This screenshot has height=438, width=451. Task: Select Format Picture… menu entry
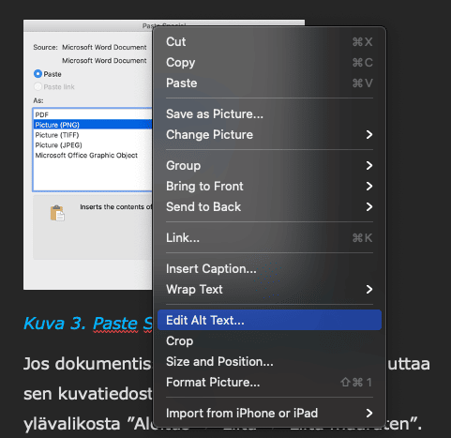(x=269, y=383)
